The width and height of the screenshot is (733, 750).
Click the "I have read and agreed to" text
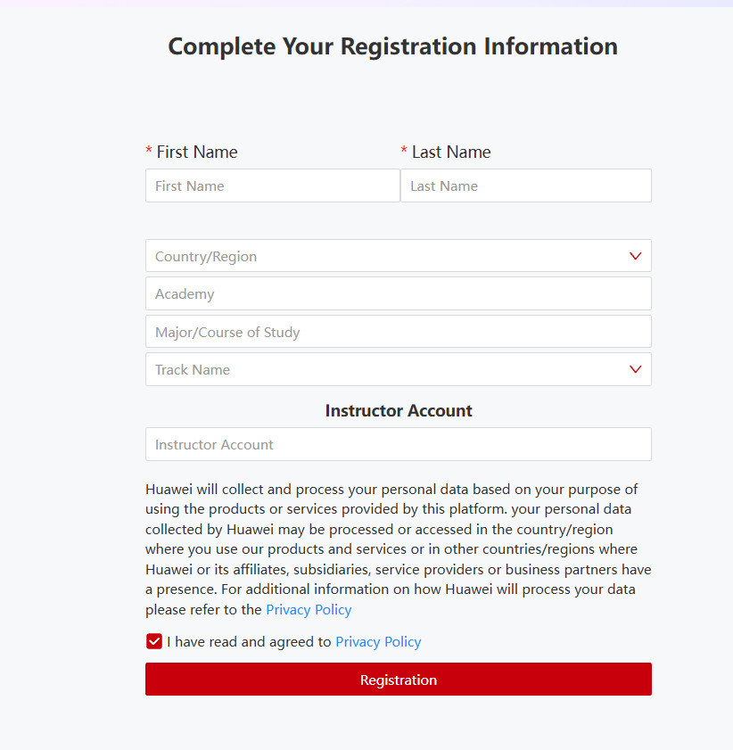(x=249, y=641)
